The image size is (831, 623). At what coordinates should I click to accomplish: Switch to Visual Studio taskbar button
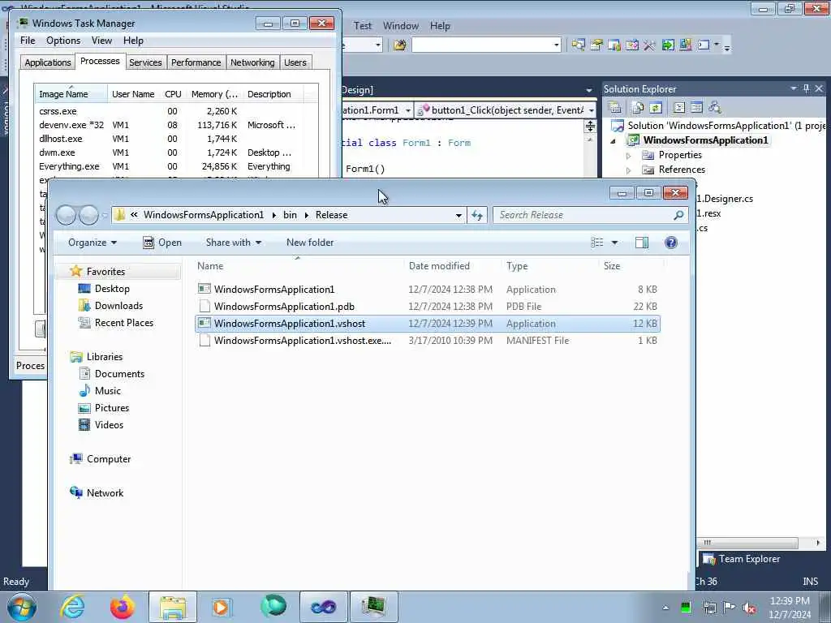coord(323,607)
